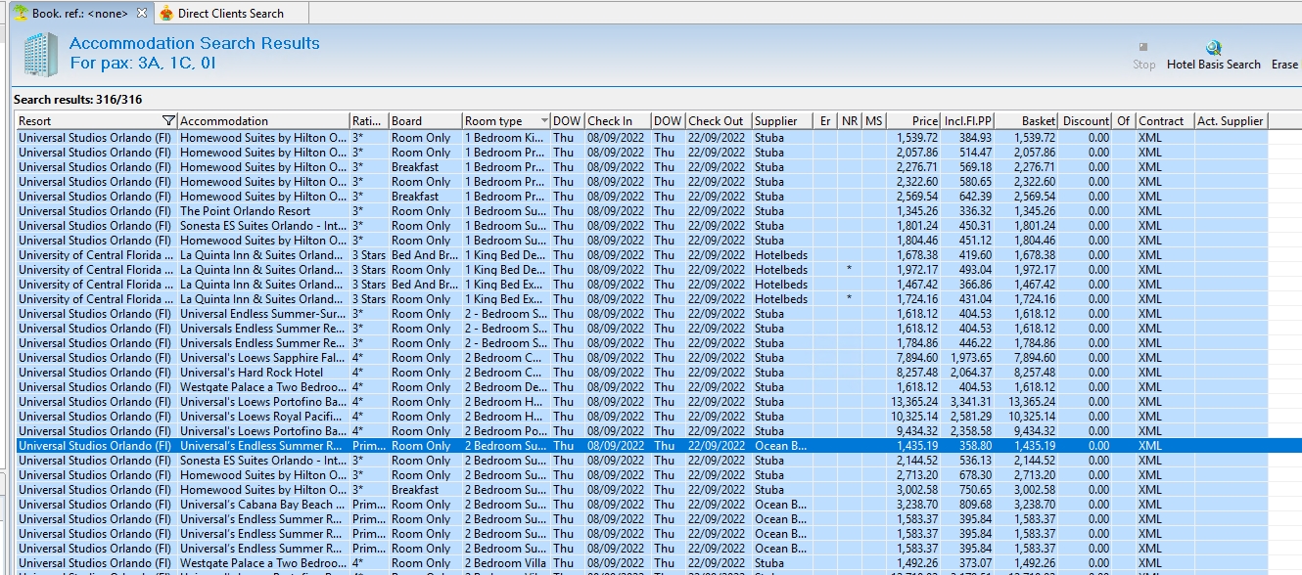
Task: Click the NR column header
Action: click(x=850, y=121)
